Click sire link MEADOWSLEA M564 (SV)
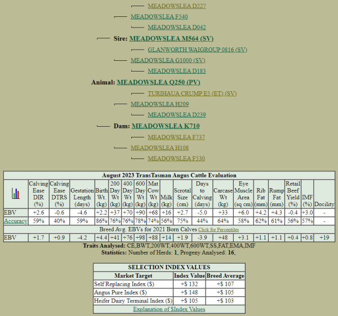This screenshot has width=338, height=316. pyautogui.click(x=171, y=38)
